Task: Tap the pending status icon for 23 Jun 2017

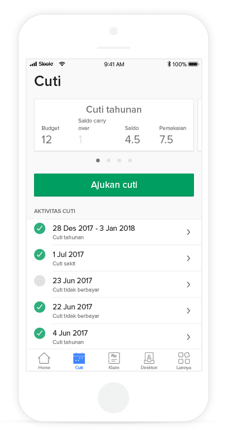Action: tap(39, 281)
